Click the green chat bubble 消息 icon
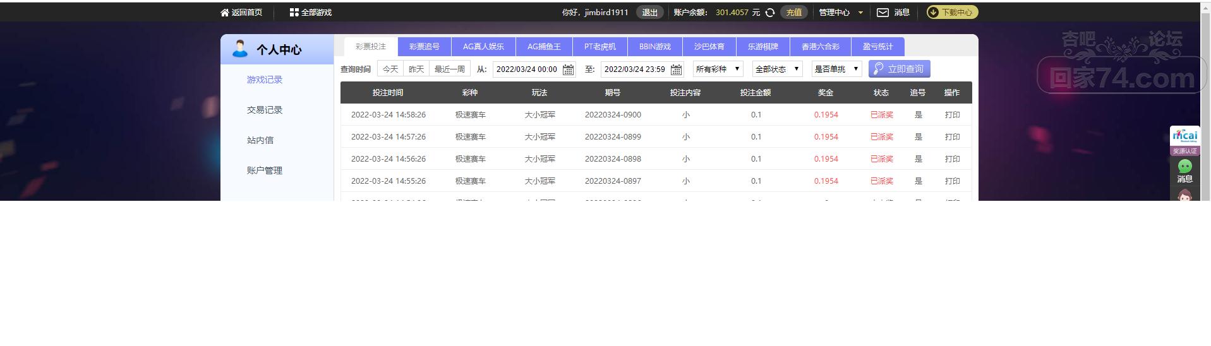The image size is (1211, 346). tap(1185, 166)
